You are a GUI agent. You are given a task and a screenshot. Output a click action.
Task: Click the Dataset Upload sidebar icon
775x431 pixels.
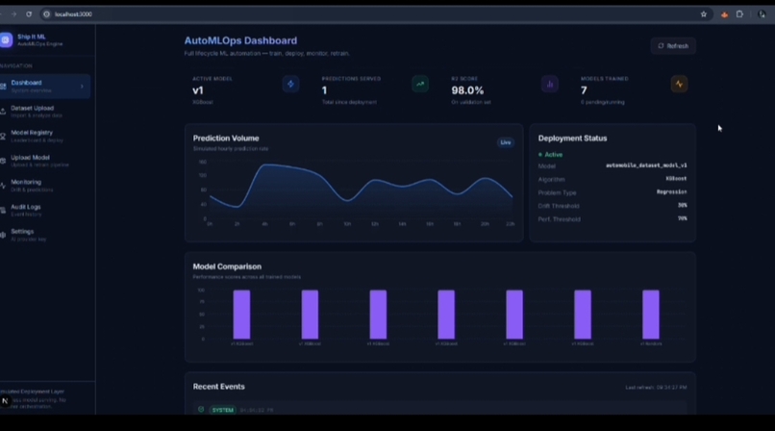[x=3, y=112]
